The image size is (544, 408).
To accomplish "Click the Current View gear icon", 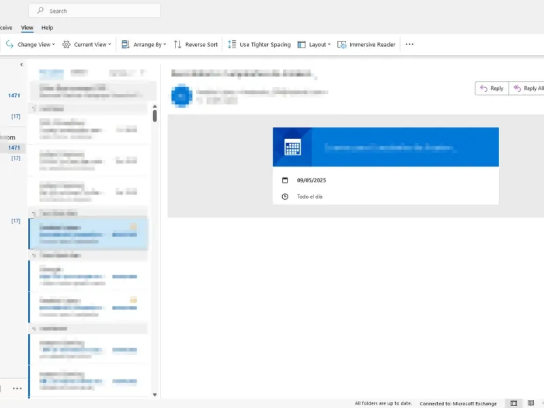I will 66,44.
